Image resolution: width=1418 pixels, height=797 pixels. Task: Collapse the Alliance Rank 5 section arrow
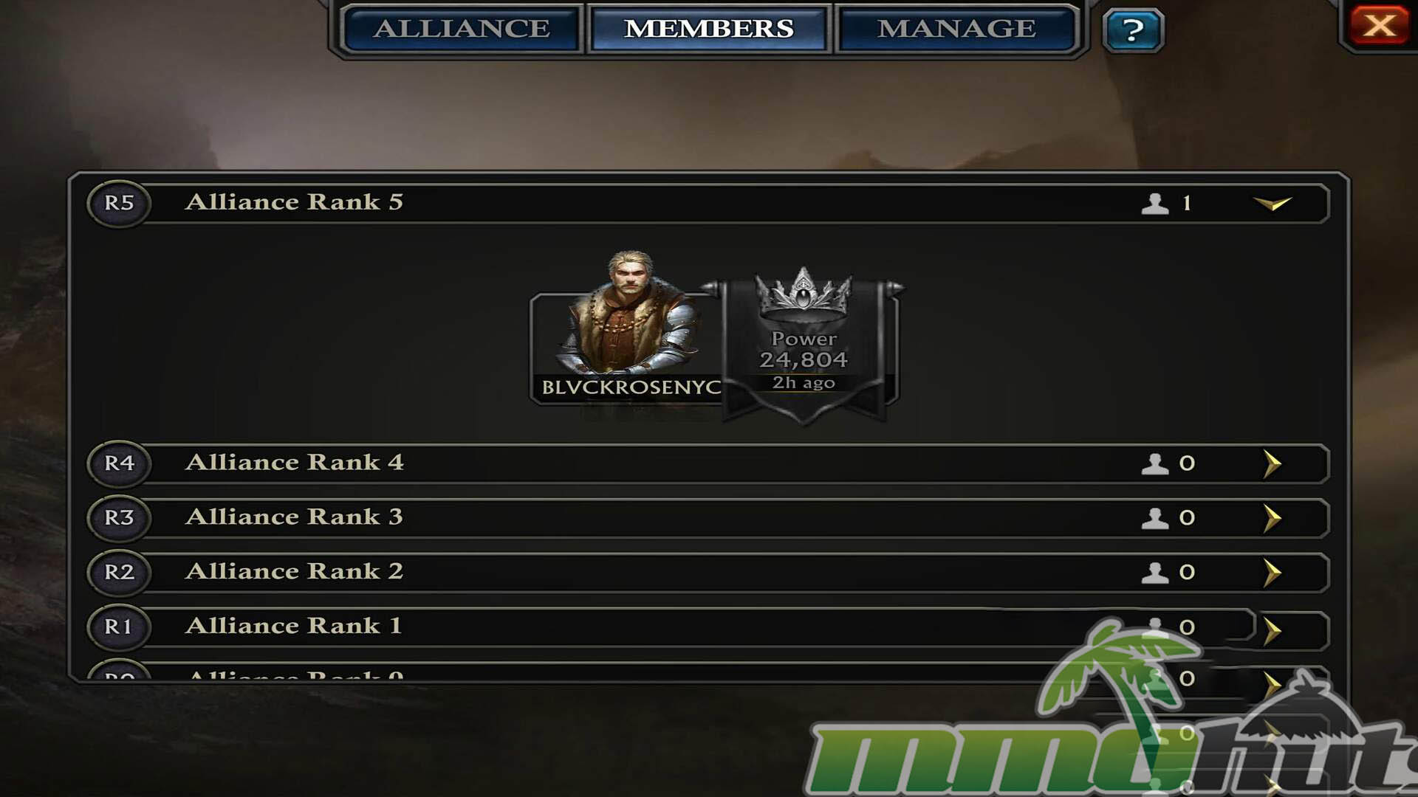1273,203
